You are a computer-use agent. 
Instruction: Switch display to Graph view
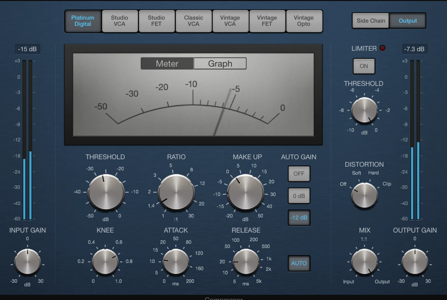(x=220, y=63)
